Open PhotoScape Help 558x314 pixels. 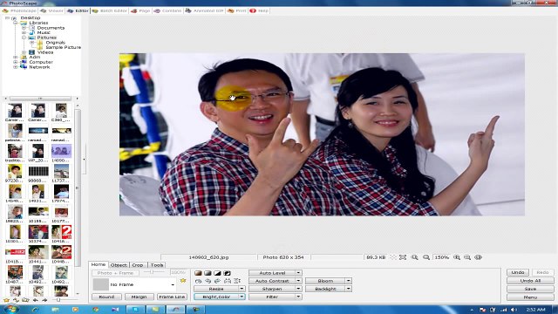pos(259,10)
